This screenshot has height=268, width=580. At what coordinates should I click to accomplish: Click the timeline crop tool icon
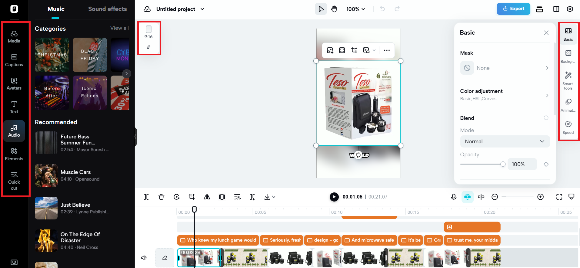pos(192,197)
